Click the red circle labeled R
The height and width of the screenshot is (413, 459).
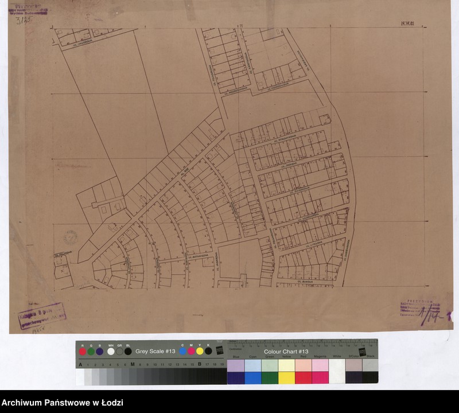click(x=83, y=351)
